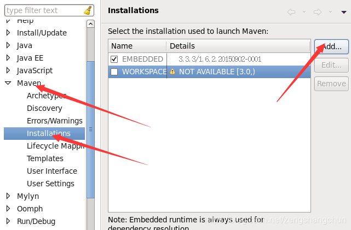Open User Settings under Maven
The image size is (351, 230).
pos(50,184)
